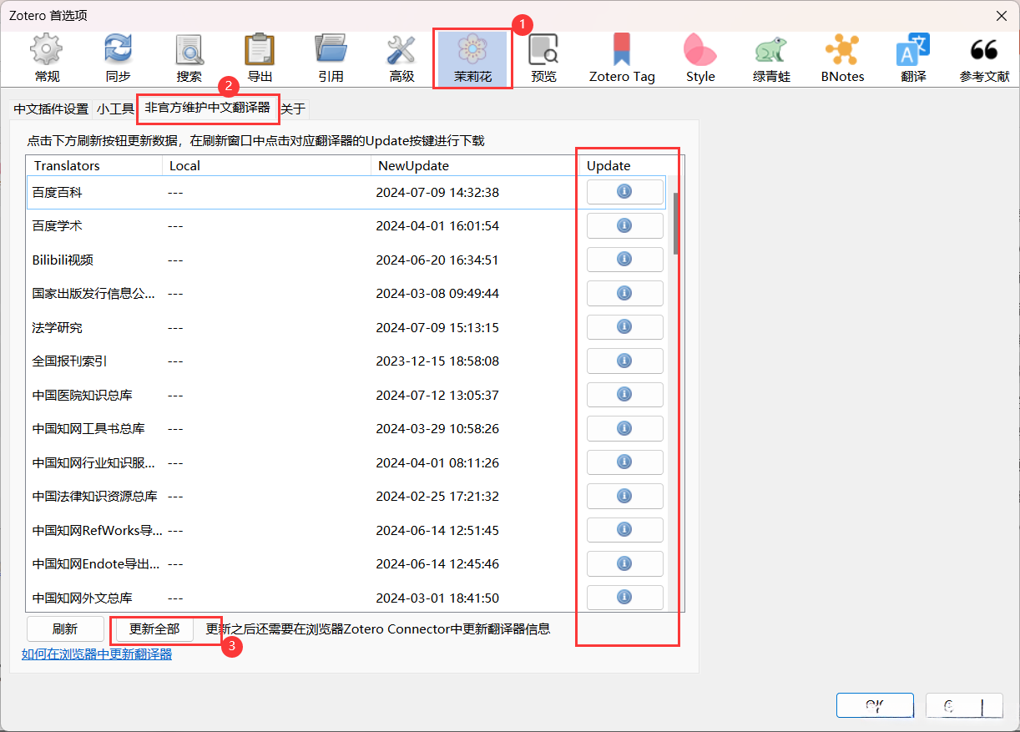
Task: Switch to 非官方维护中文翻译器 tab
Action: click(208, 108)
